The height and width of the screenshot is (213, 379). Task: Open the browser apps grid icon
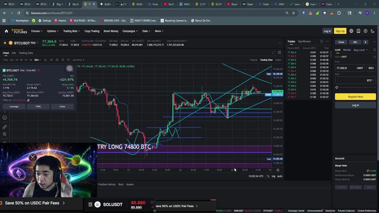[4, 21]
